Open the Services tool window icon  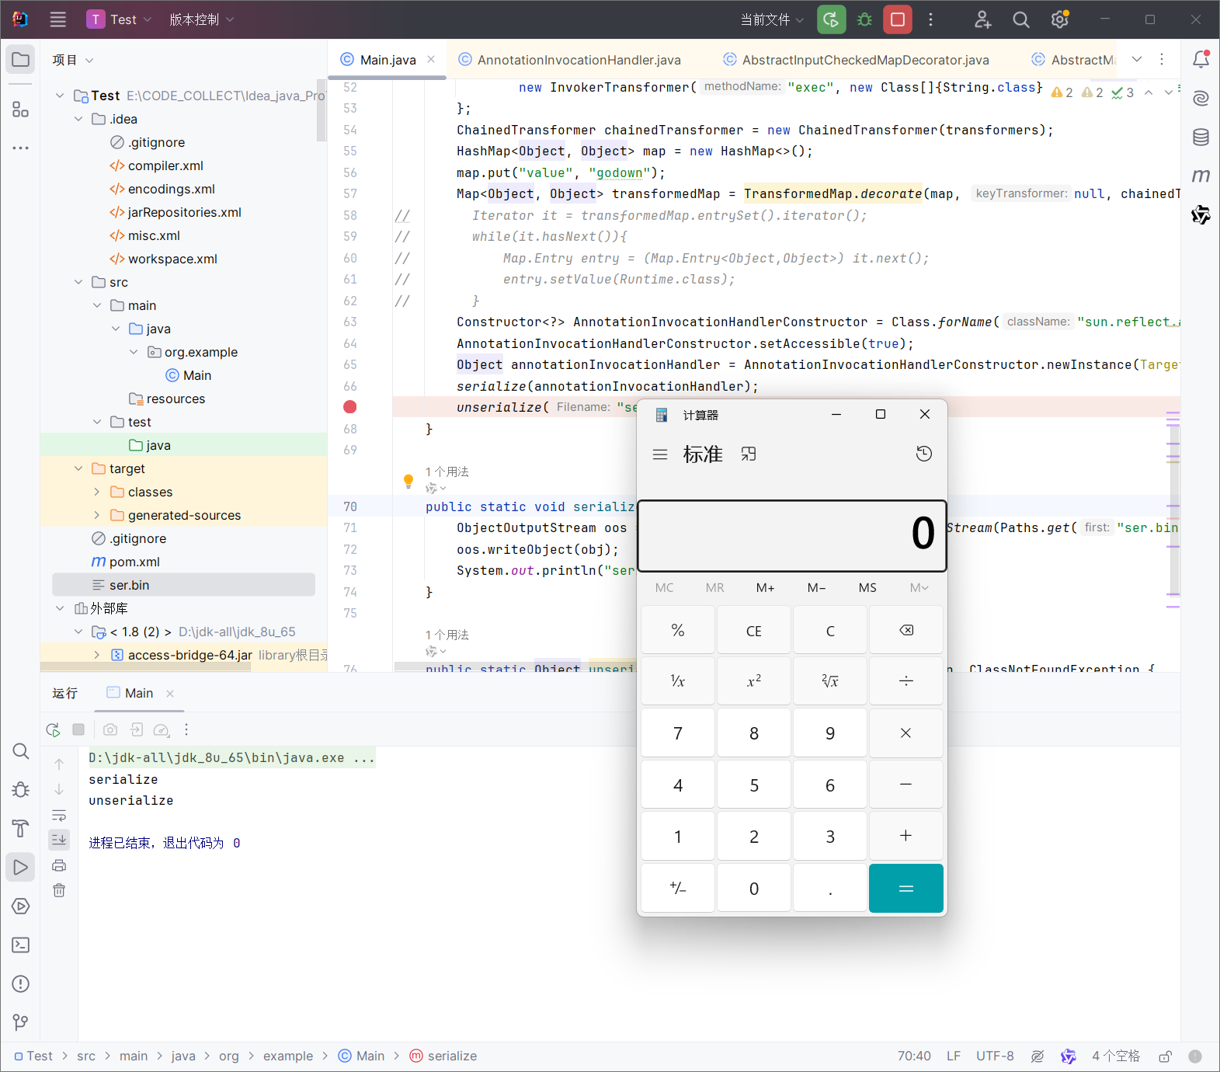click(21, 906)
